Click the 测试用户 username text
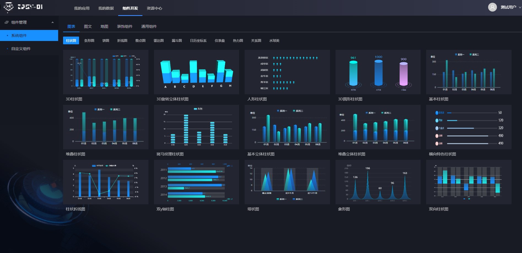Viewport: 522px width, 253px height. click(509, 7)
